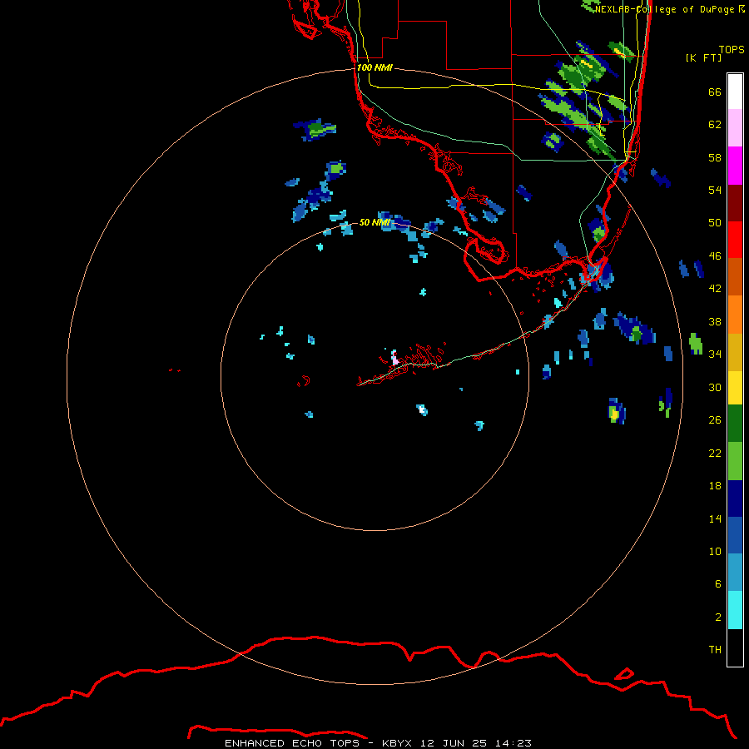
Task: Select the 62 value on the legend
Action: click(x=715, y=125)
